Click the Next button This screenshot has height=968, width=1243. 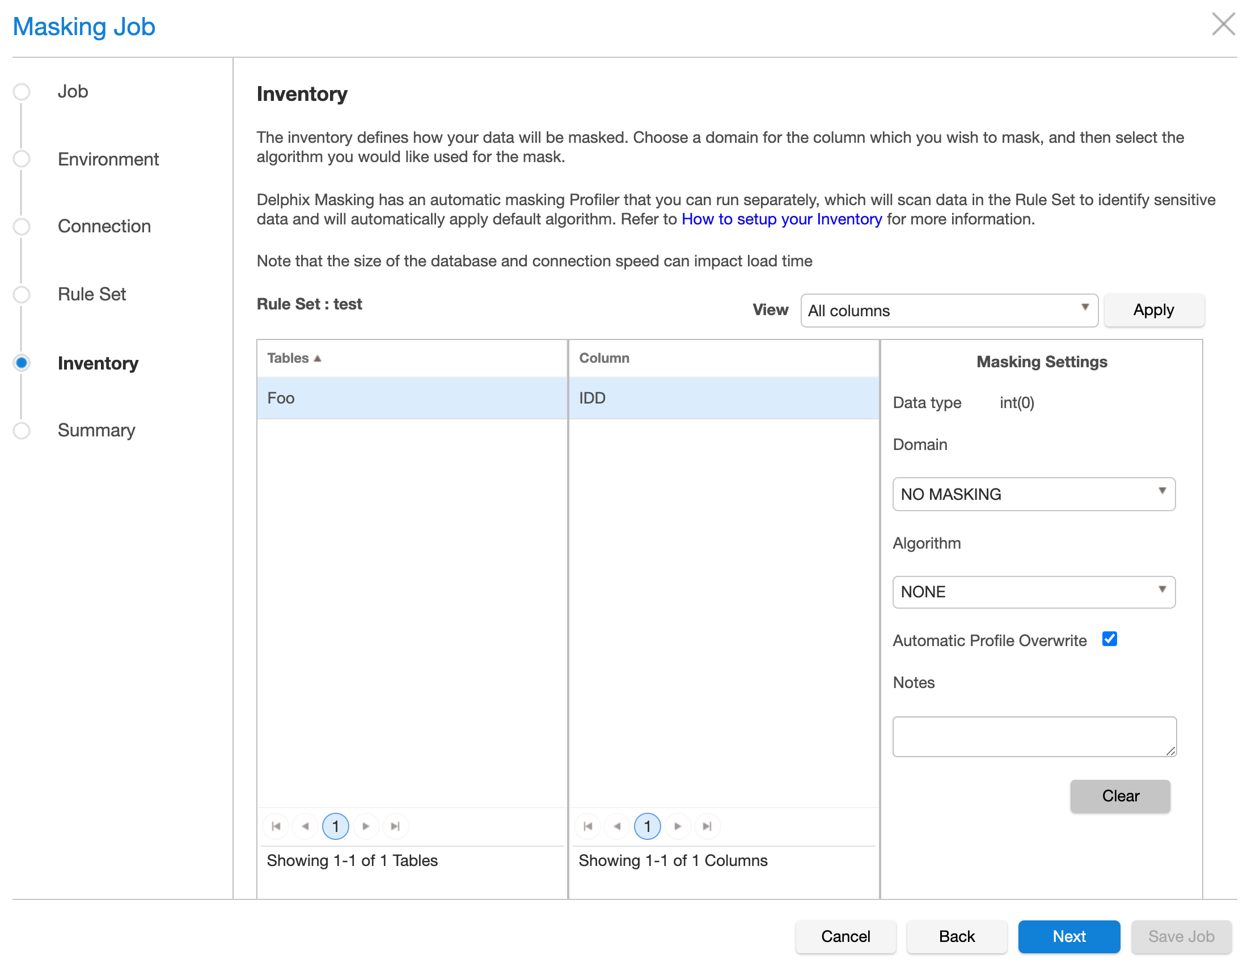[x=1068, y=936]
